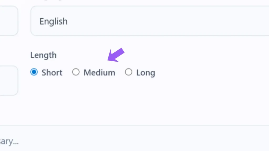Open the English language dropdown
Screen dimensions: 269x151
(150, 21)
